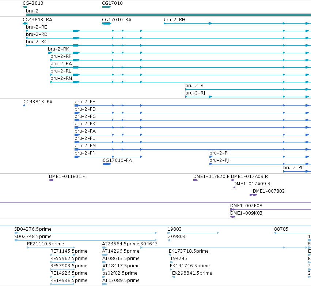Click the bru-2-PD protein label
This screenshot has width=311, height=286.
coord(85,109)
